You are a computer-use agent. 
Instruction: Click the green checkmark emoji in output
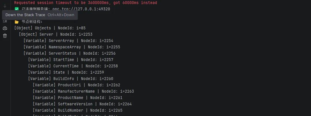pyautogui.click(x=17, y=9)
